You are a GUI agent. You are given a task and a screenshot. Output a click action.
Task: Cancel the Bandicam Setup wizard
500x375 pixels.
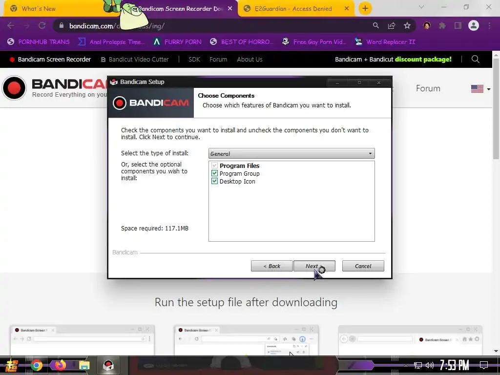(363, 266)
